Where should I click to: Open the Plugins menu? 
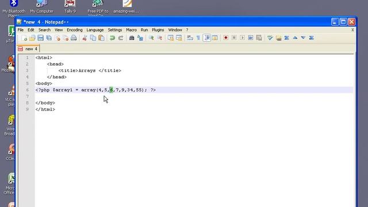tap(158, 30)
